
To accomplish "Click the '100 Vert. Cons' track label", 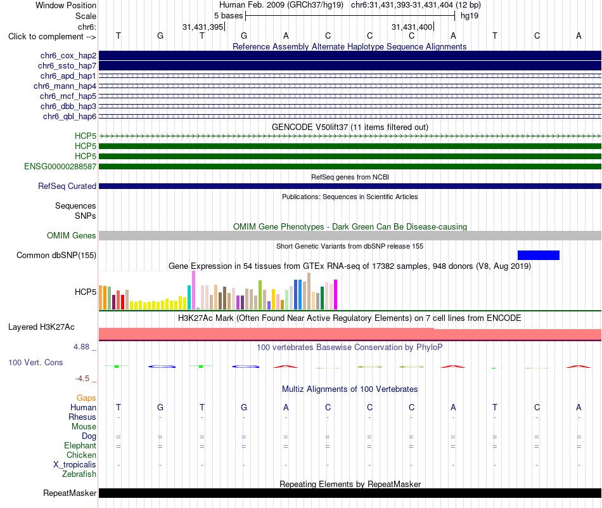I will coord(35,362).
